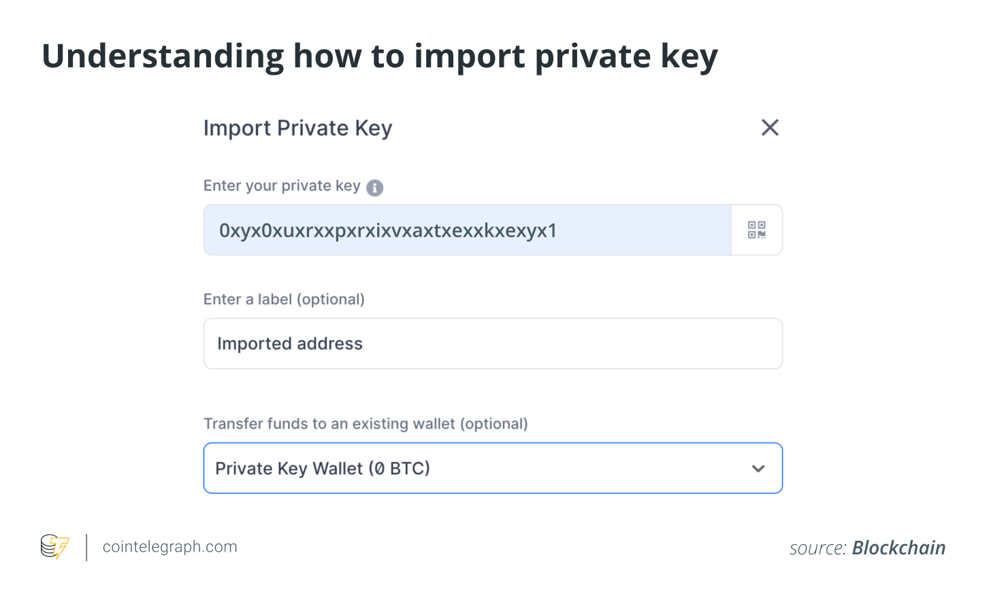Select the 0xyx0xuxr private key text
This screenshot has height=602, width=987.
(x=387, y=231)
